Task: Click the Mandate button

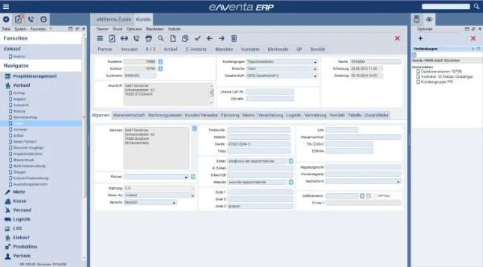Action: click(x=224, y=49)
